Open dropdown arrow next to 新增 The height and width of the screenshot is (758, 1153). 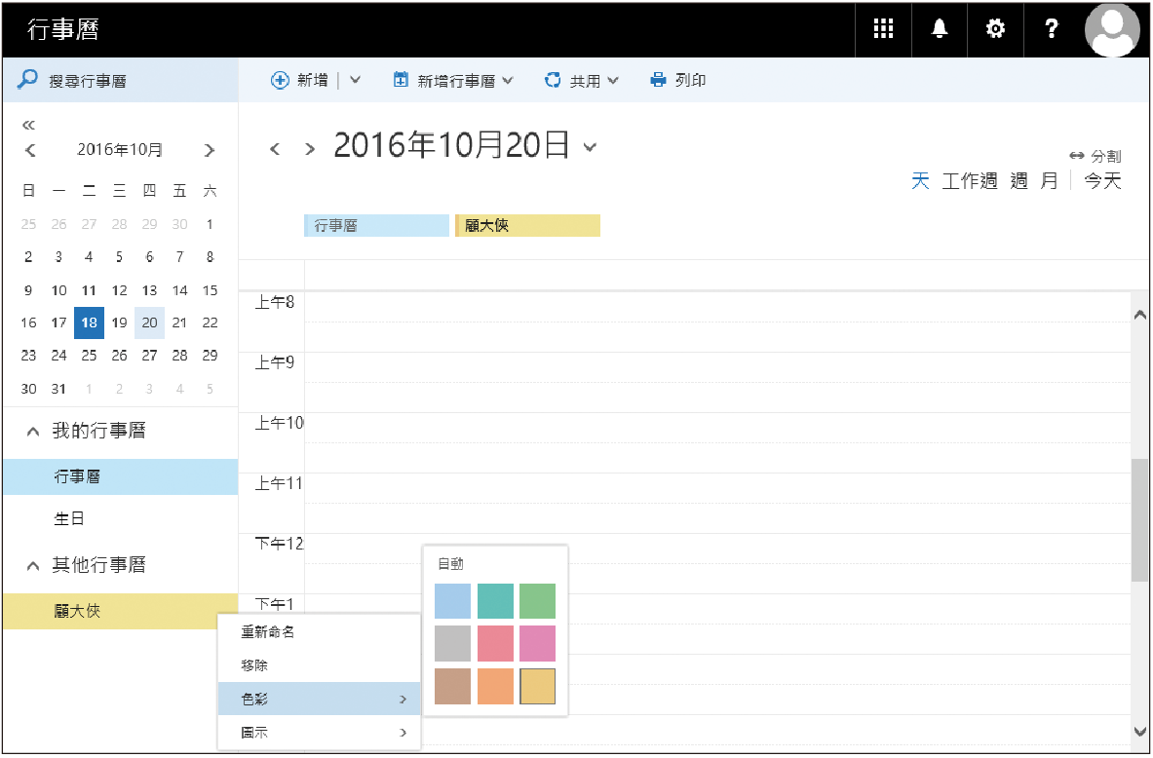(x=355, y=80)
